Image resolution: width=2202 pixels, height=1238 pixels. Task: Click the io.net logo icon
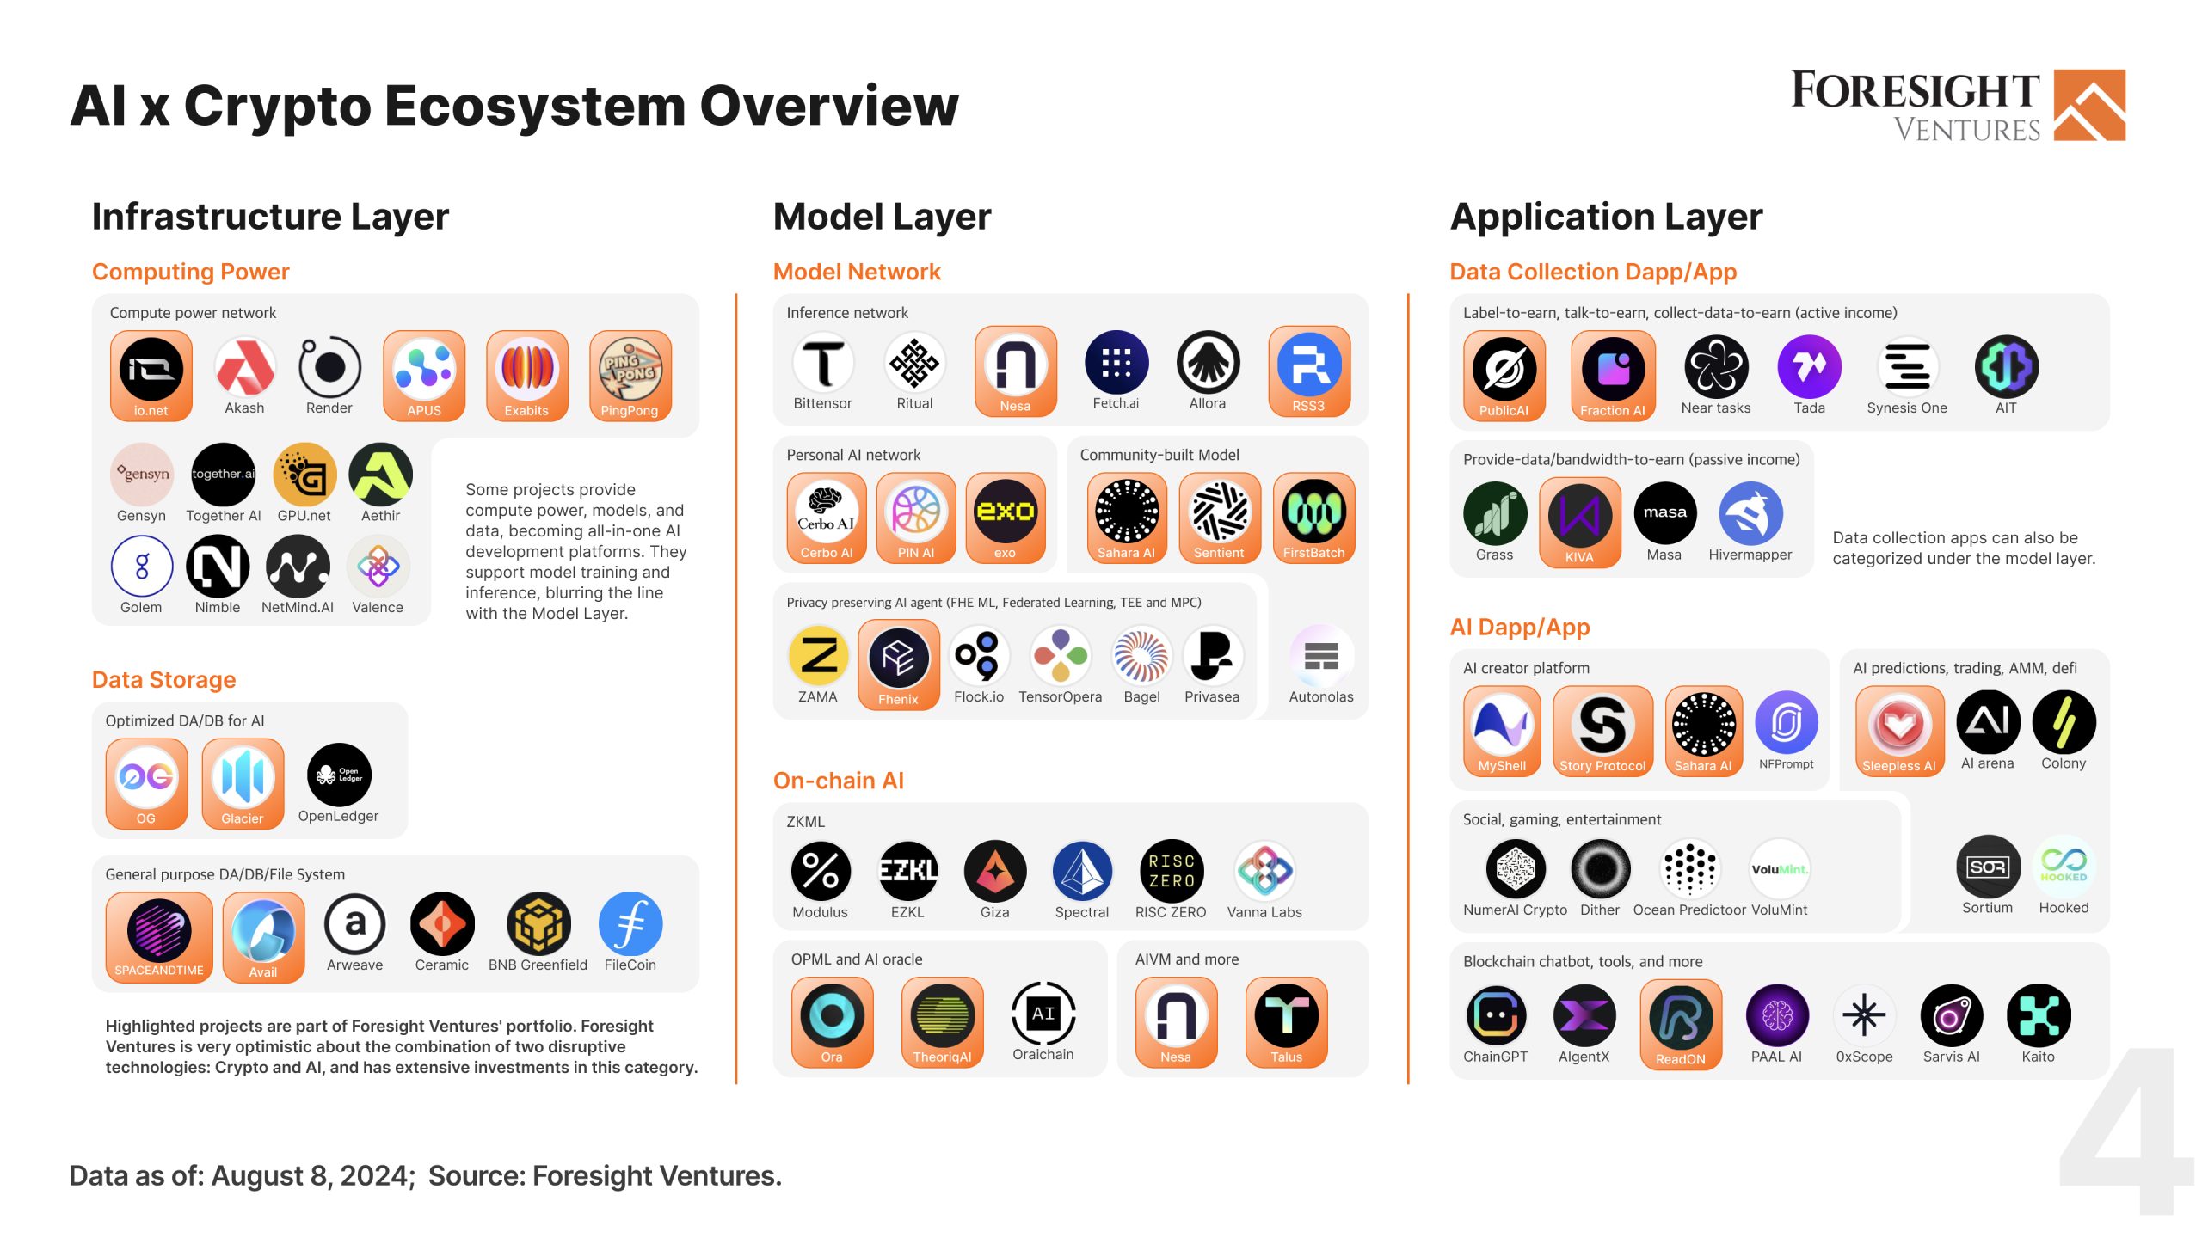click(151, 370)
